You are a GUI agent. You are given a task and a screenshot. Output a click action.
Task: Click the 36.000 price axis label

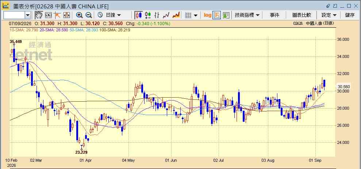(x=343, y=39)
